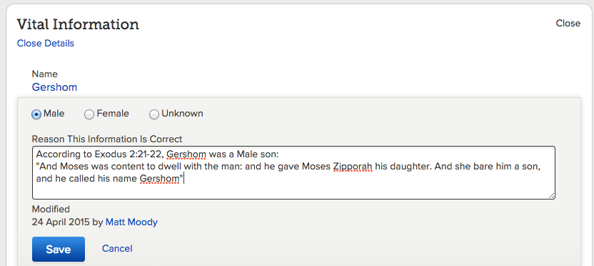
Task: Click the Vital Information heading
Action: click(78, 24)
